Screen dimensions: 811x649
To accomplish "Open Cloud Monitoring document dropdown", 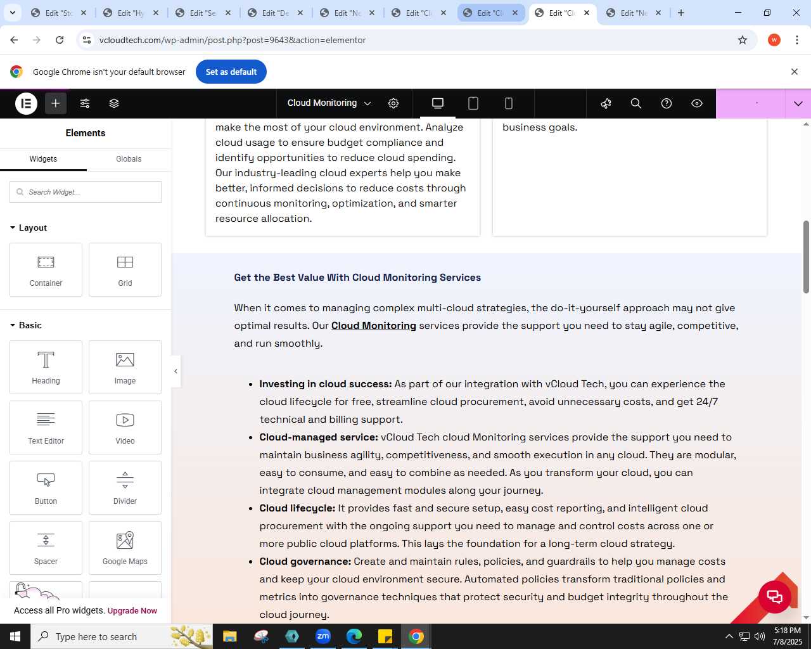I will click(x=329, y=103).
